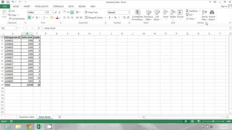The image size is (232, 130).
Task: Center text horizontally
Action: click(x=69, y=18)
